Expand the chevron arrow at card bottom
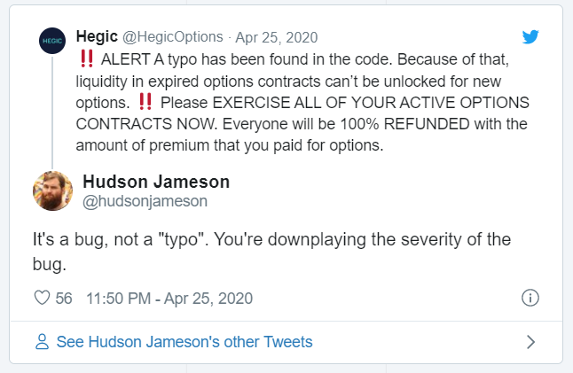Viewport: 573px width, 373px height. [x=530, y=342]
